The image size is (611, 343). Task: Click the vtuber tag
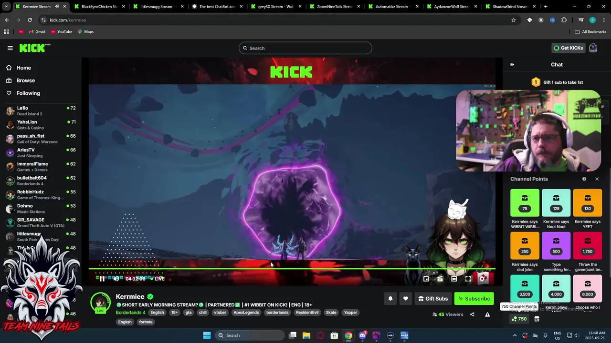[x=220, y=313]
